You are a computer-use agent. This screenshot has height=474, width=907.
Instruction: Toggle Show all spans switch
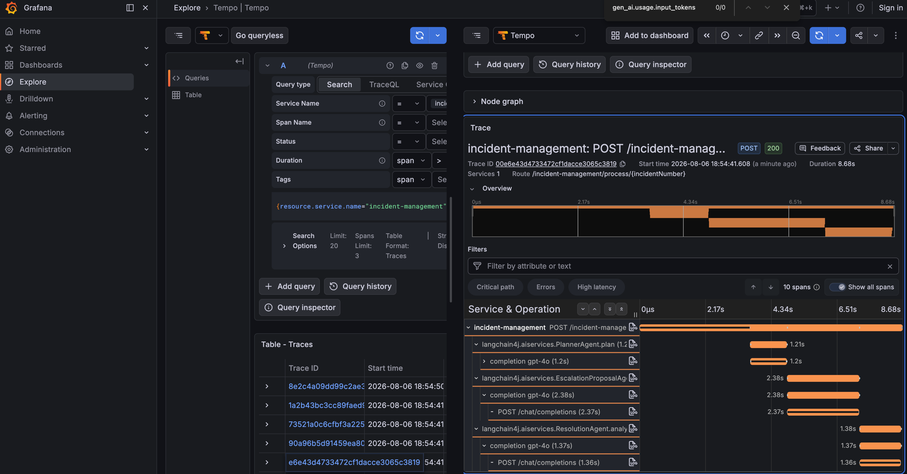(837, 287)
